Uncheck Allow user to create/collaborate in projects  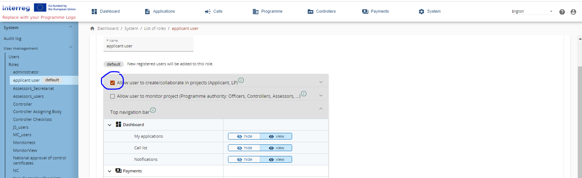click(112, 83)
